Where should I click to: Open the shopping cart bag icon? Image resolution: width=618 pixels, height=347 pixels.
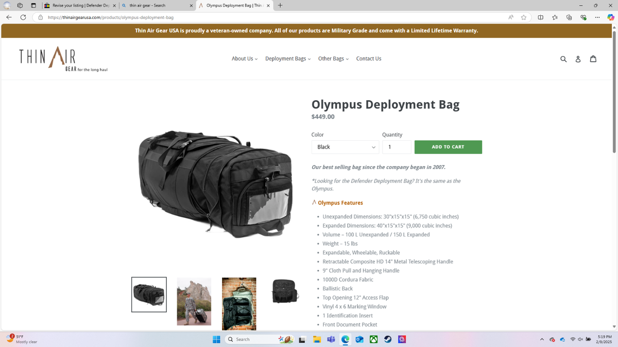pos(593,59)
